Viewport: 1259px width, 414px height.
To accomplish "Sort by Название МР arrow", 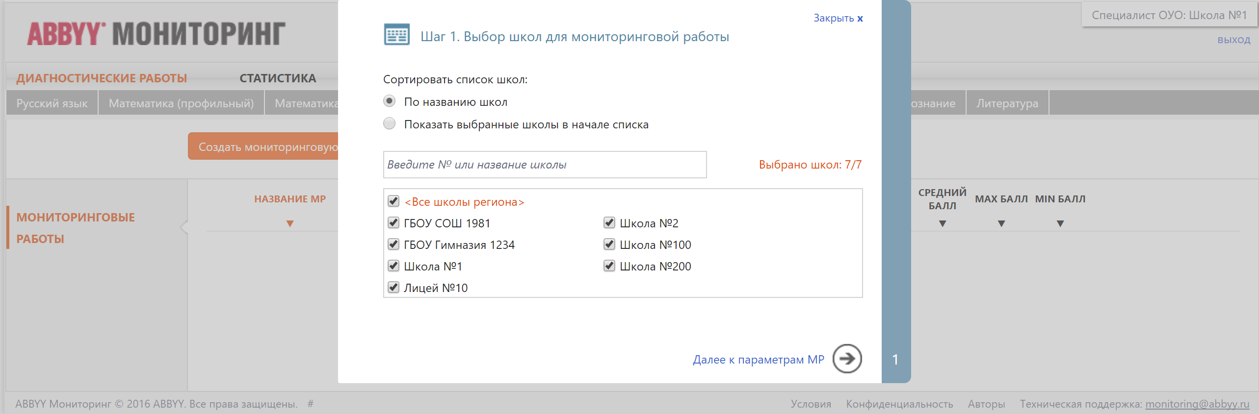I will click(290, 224).
